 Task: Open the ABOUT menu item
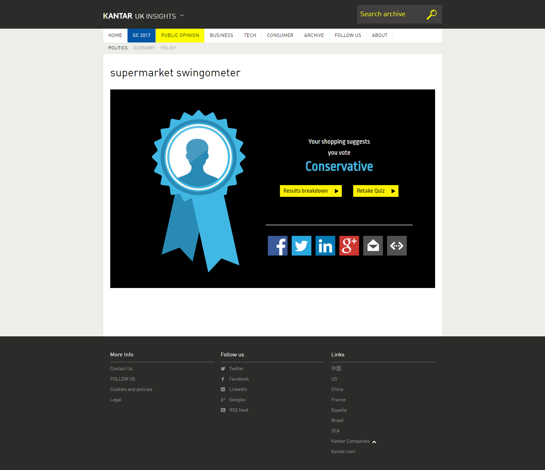380,35
